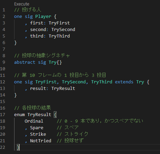Click 'Try{}' signature on line 9
Viewport: 160px width, 154px height.
coord(55,62)
